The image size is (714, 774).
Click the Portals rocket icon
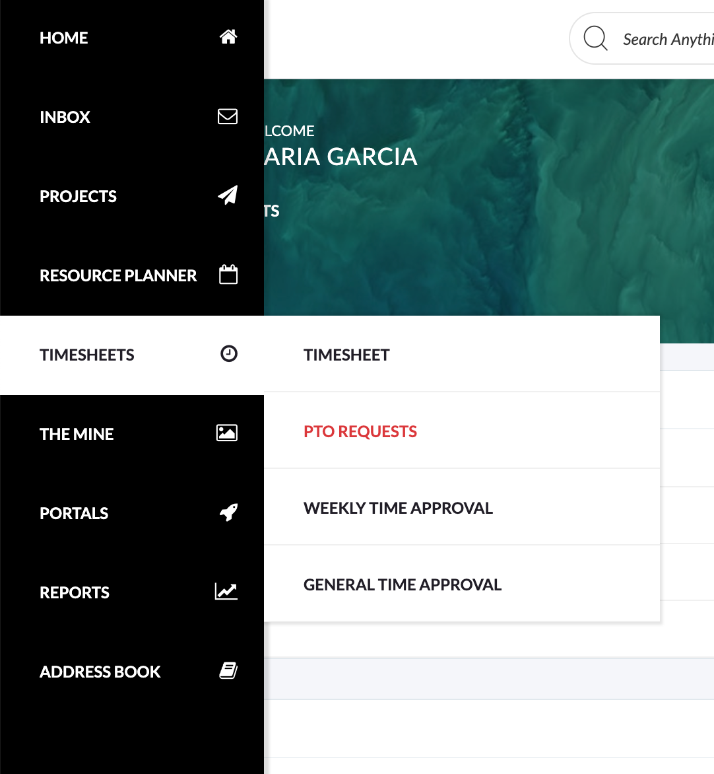pyautogui.click(x=229, y=512)
